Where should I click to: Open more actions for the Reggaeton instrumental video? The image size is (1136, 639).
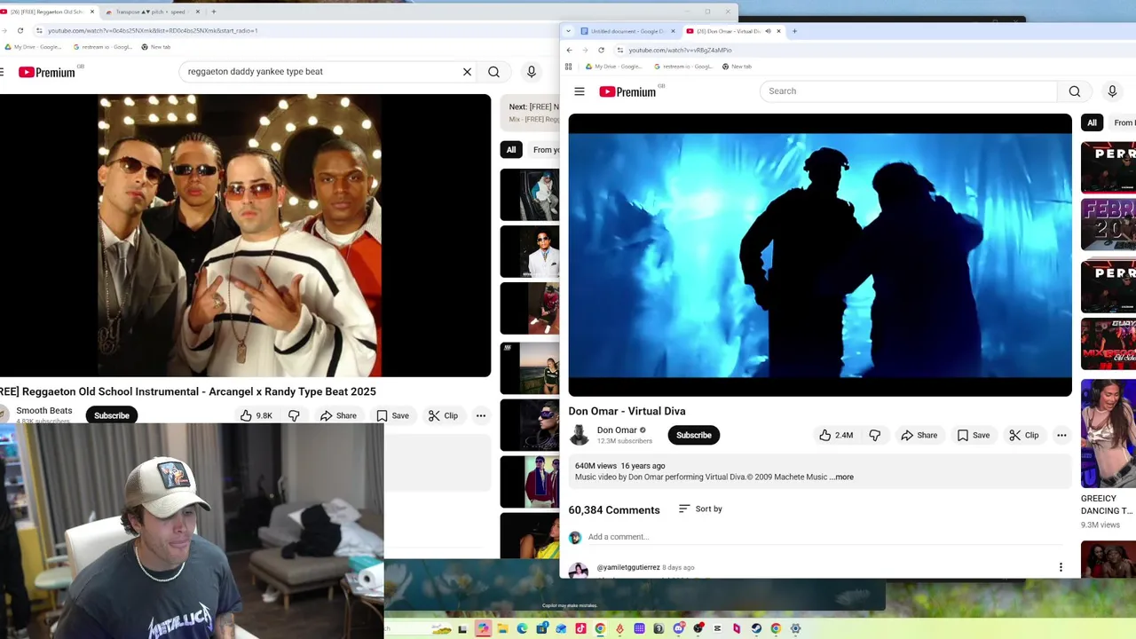click(x=480, y=415)
